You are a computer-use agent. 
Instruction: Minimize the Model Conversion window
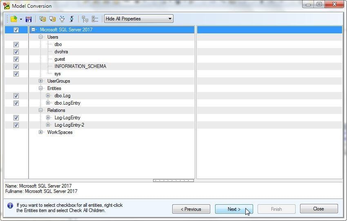coord(308,4)
